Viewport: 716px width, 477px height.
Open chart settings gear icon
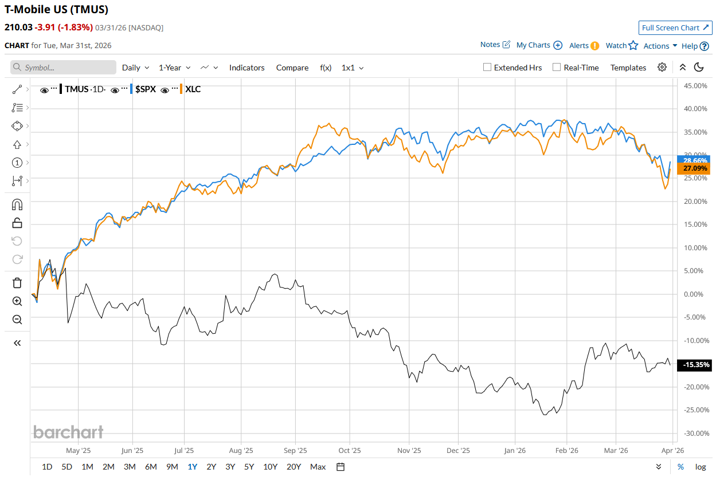pos(662,68)
